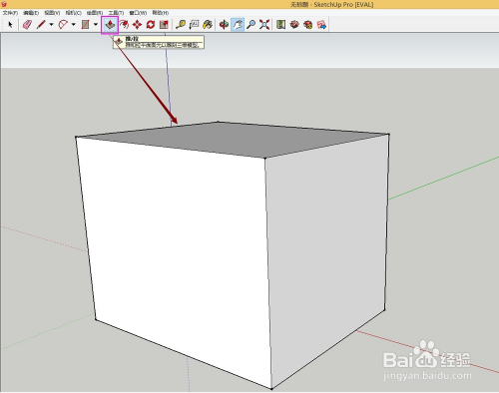
Task: Open the 工具(T) menu
Action: 116,13
